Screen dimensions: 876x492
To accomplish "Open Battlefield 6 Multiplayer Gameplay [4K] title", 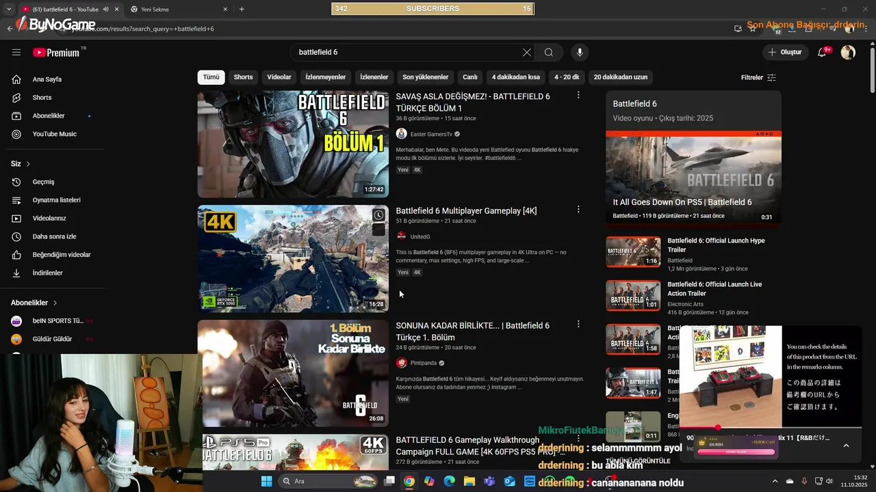I will pyautogui.click(x=466, y=210).
